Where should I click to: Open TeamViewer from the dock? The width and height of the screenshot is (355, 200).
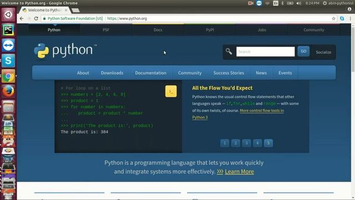click(x=8, y=46)
